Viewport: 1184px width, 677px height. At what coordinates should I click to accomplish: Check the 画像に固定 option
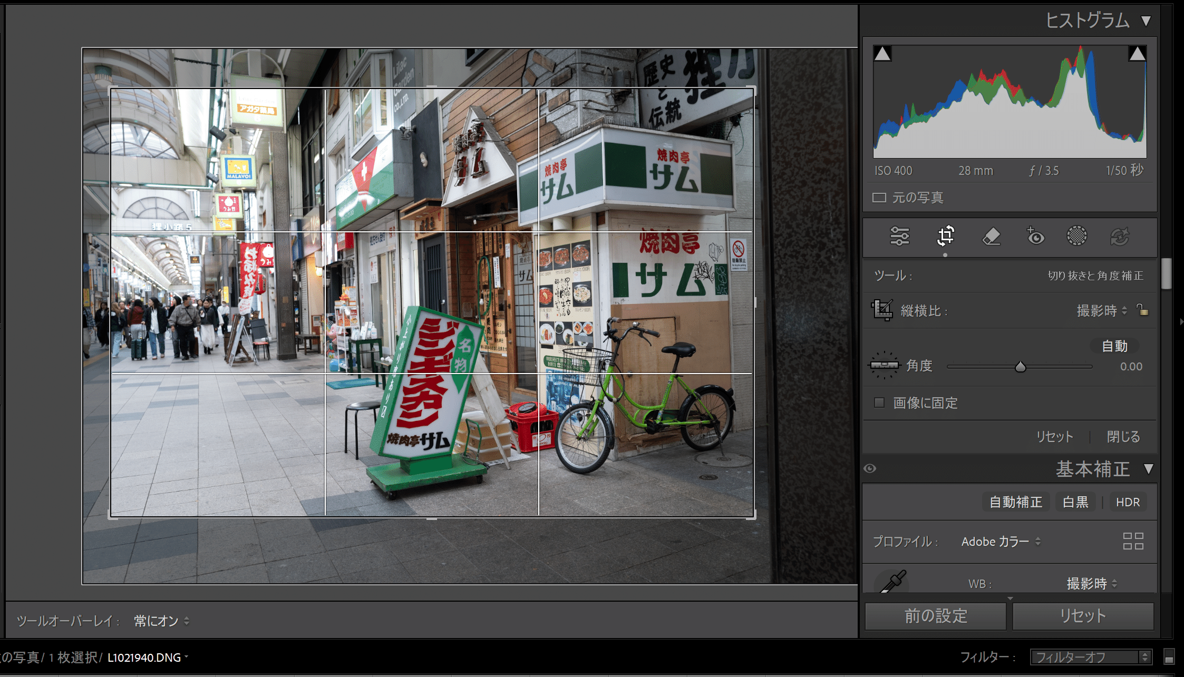point(879,403)
